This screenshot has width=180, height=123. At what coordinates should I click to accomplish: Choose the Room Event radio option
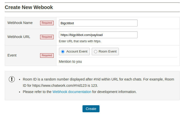coord(96,51)
